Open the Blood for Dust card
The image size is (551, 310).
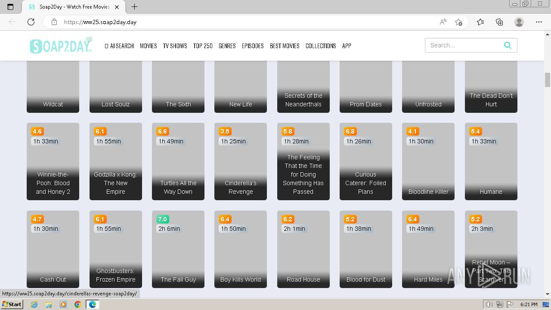(x=366, y=249)
